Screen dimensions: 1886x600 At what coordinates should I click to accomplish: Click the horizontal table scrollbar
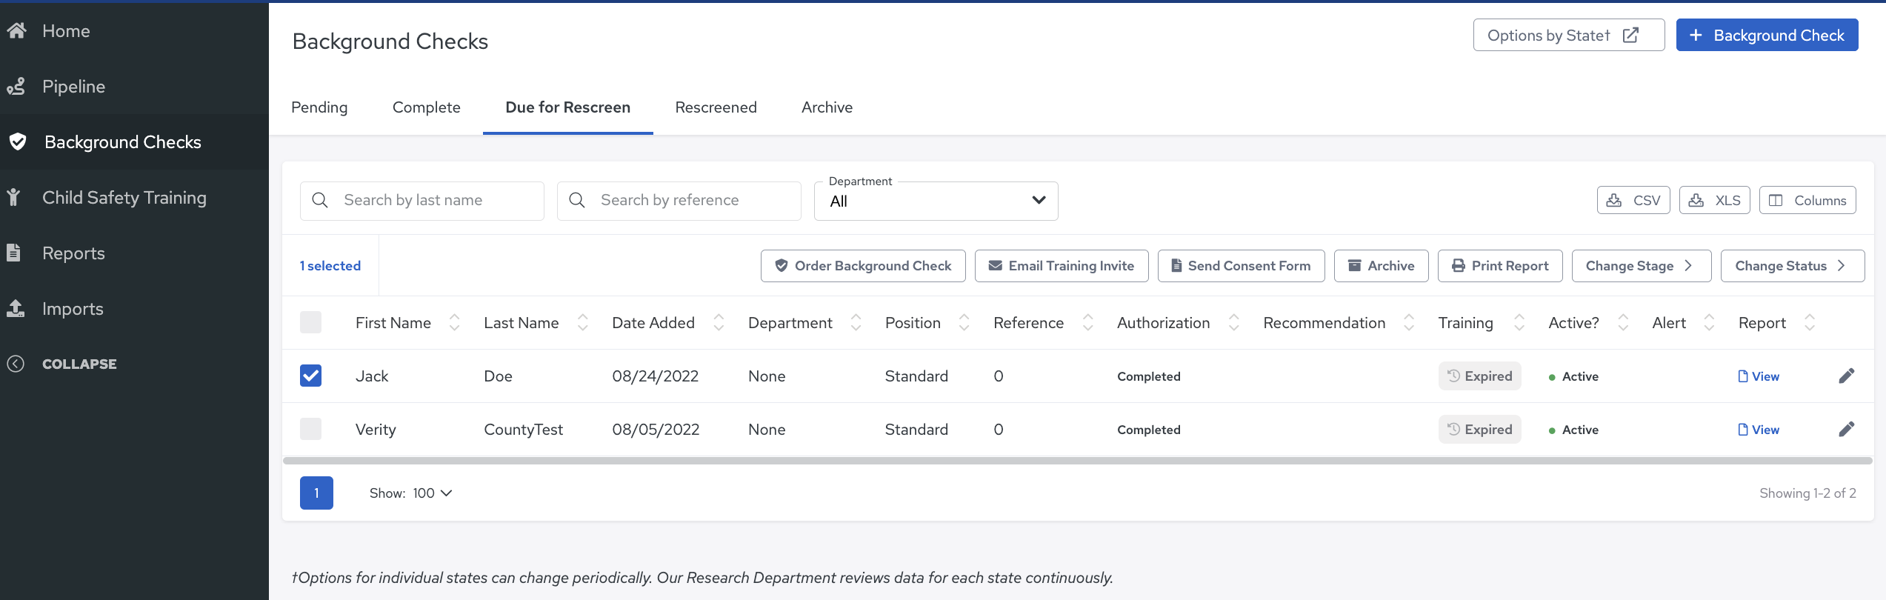[x=1078, y=461]
